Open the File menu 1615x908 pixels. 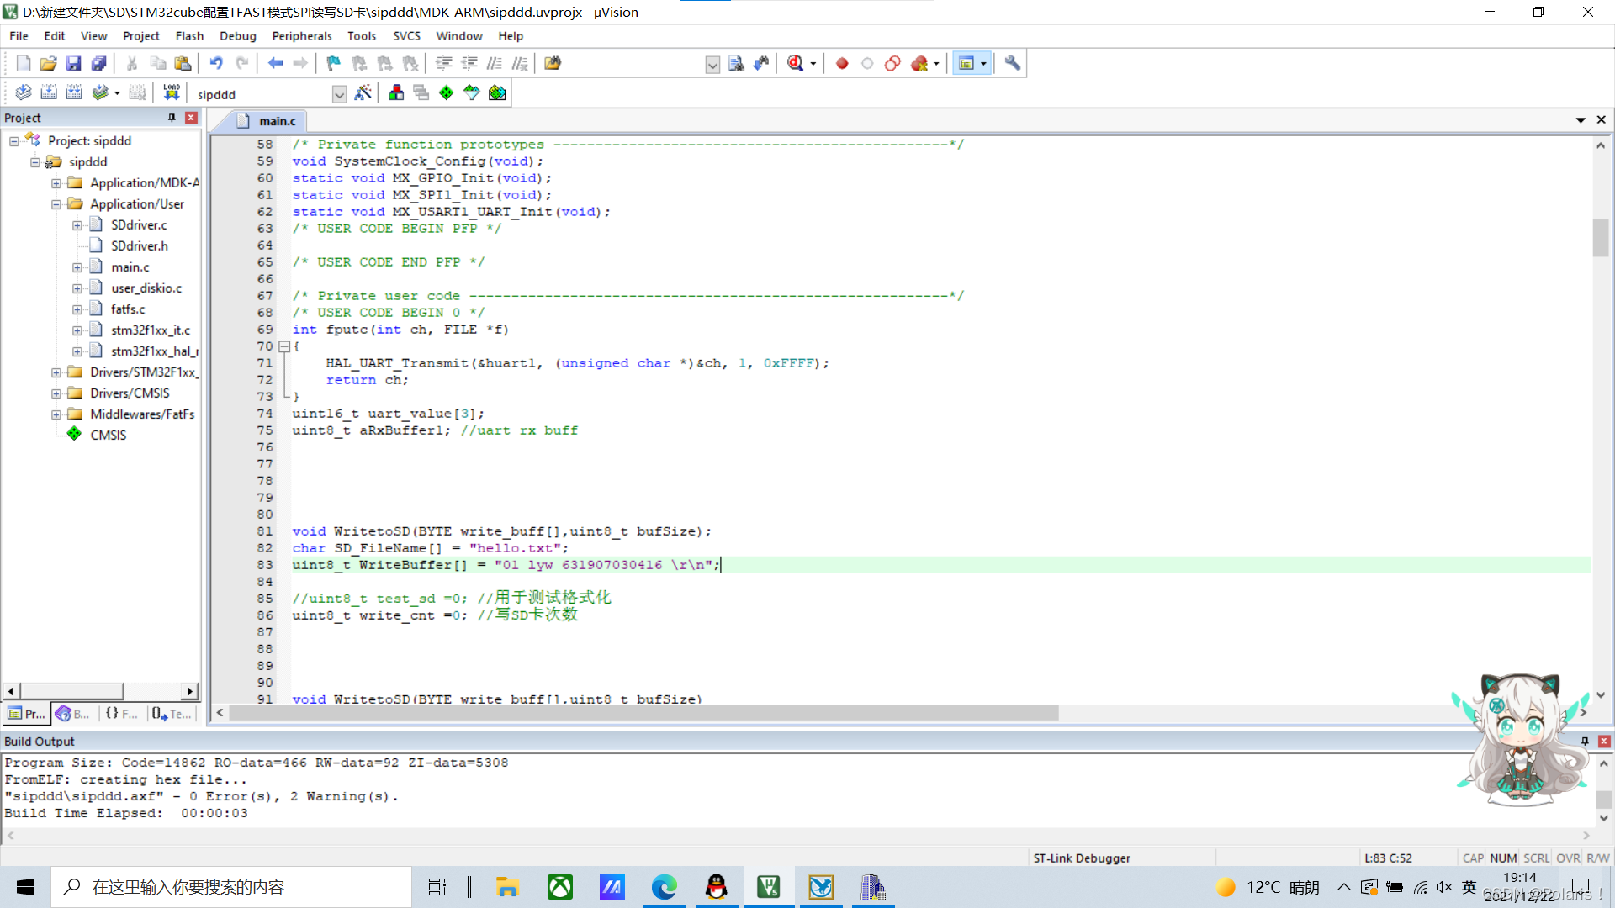pos(19,36)
